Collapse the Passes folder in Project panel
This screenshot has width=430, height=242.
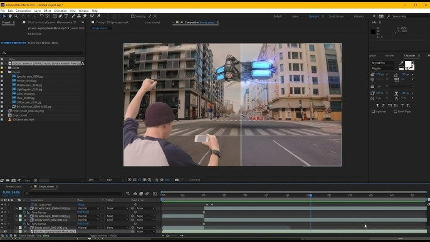[x=6, y=72]
